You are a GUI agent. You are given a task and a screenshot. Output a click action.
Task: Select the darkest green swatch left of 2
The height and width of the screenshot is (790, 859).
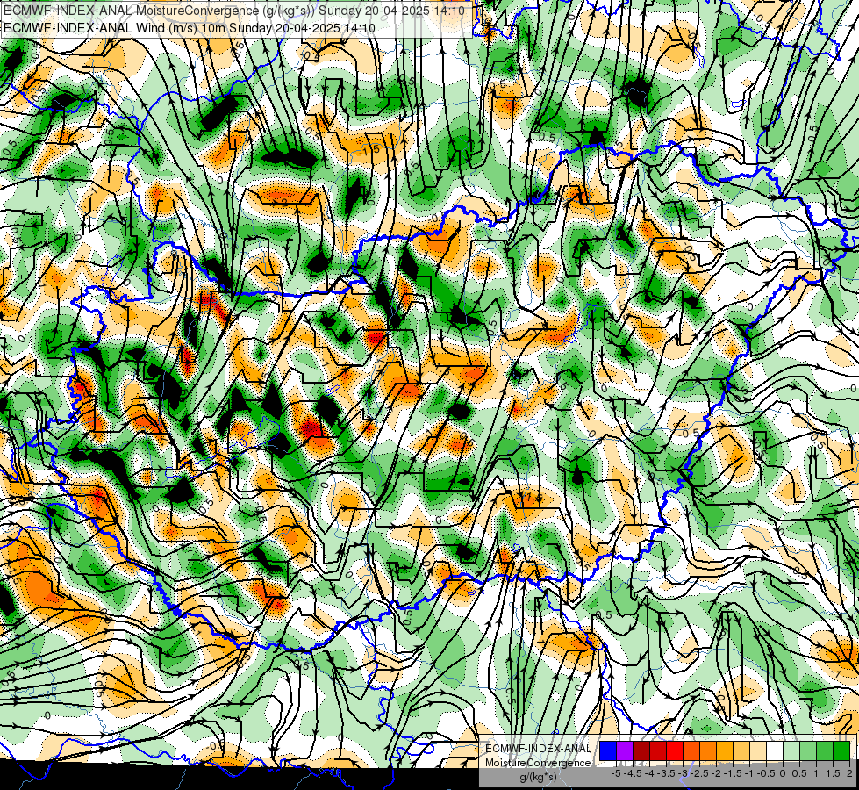pos(841,750)
